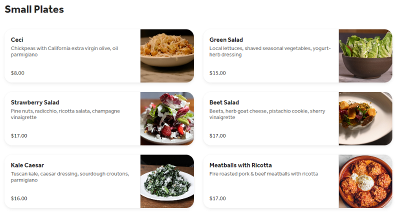400x213 pixels.
Task: Click the Beet Salad ingredients description
Action: [x=267, y=114]
